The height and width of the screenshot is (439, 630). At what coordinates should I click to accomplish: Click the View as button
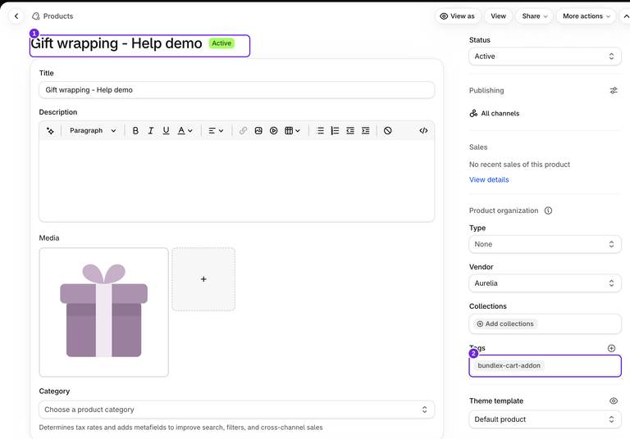pos(457,16)
